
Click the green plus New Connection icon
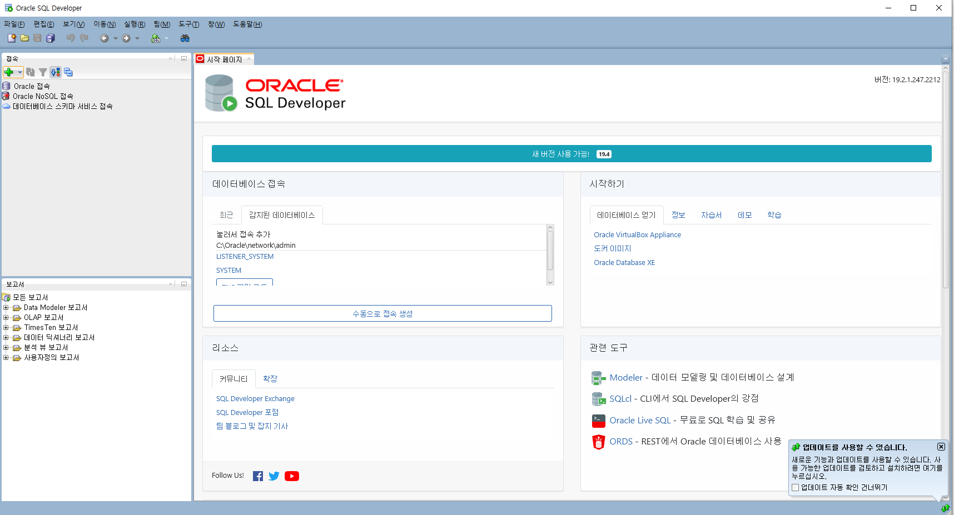(x=9, y=72)
